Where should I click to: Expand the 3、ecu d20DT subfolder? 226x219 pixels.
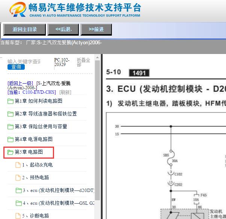point(18,190)
